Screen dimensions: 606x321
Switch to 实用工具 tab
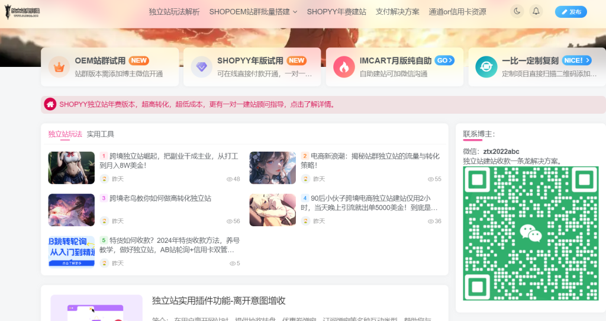[100, 134]
